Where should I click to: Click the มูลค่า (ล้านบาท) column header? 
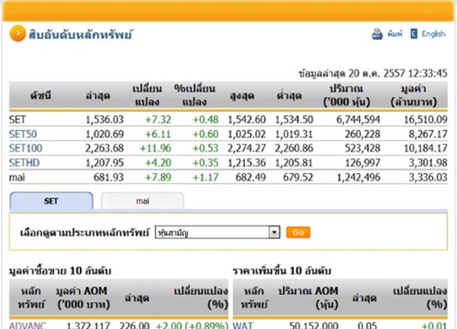(x=414, y=96)
